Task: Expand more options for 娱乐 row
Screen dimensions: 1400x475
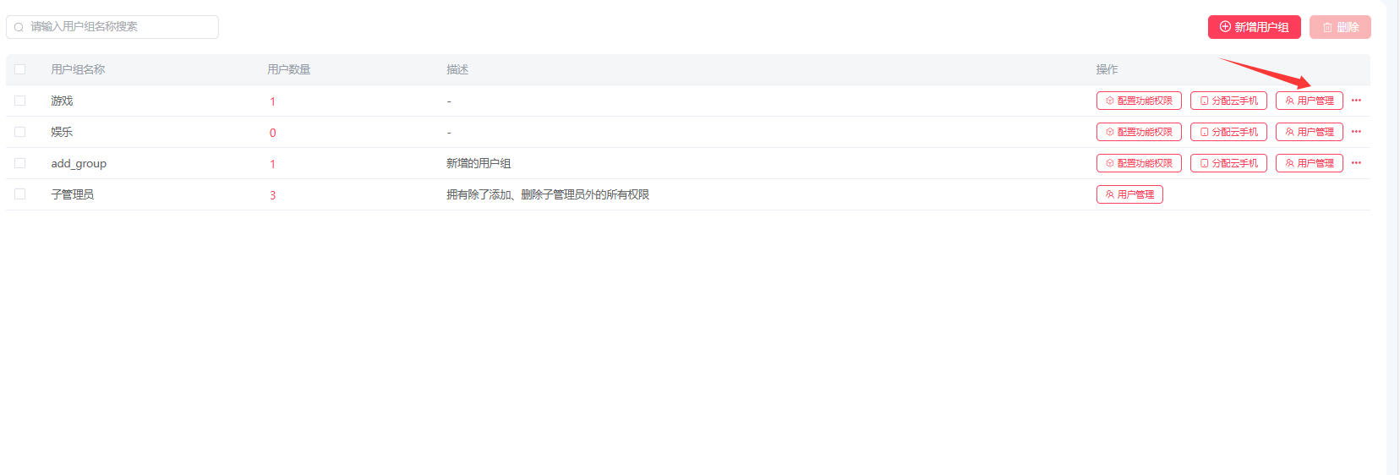Action: pos(1356,132)
